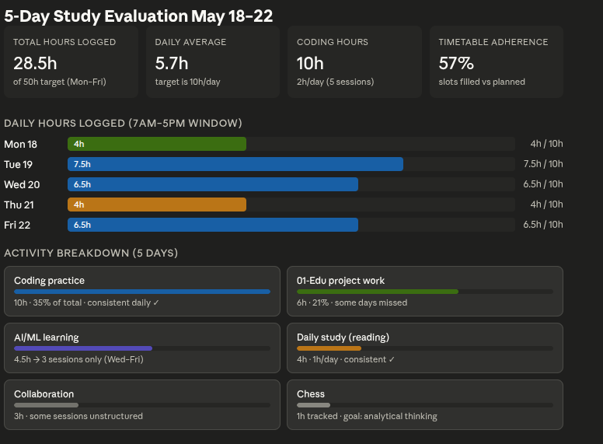Screen dimensions: 603x444
Task: Click the Daily Hours Logged section heading
Action: coord(123,123)
